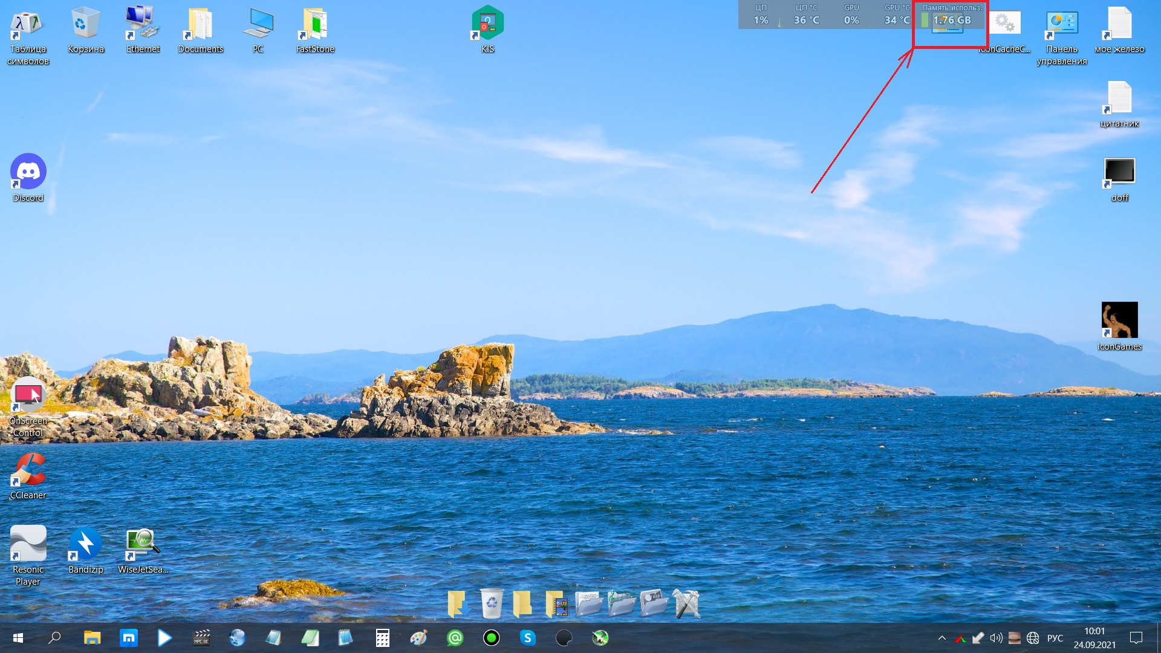The width and height of the screenshot is (1161, 653).
Task: Switch the РУС input language
Action: coord(1055,638)
